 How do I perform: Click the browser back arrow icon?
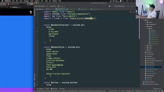[x=2, y=7]
